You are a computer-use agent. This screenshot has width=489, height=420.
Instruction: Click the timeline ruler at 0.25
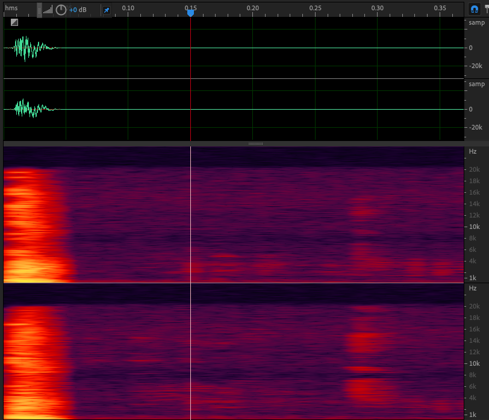[x=315, y=8]
